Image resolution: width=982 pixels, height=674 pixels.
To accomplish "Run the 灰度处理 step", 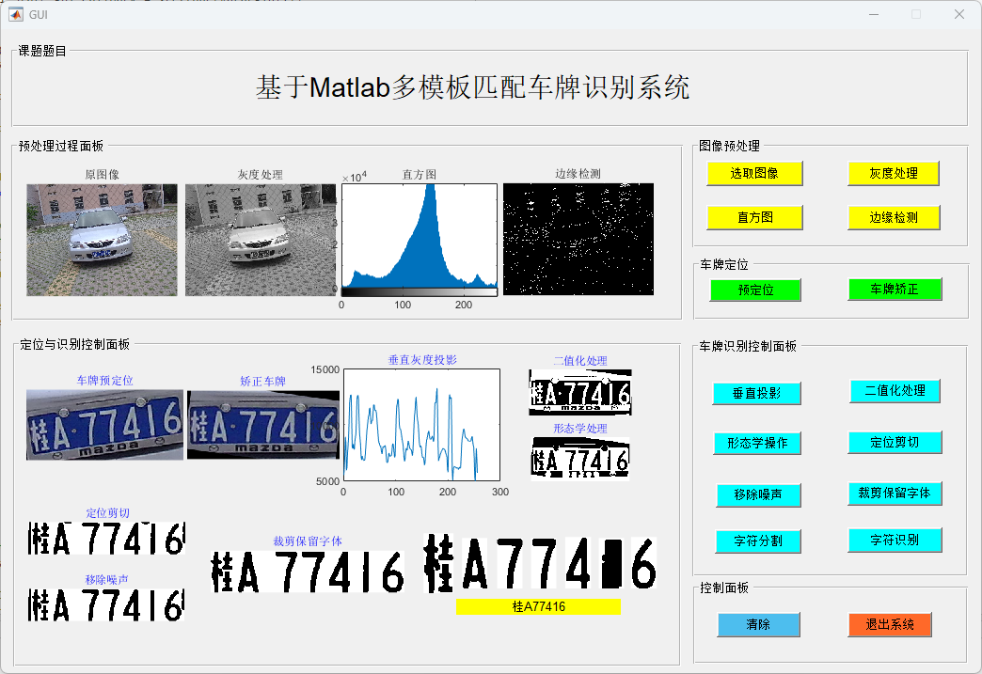I will (893, 173).
